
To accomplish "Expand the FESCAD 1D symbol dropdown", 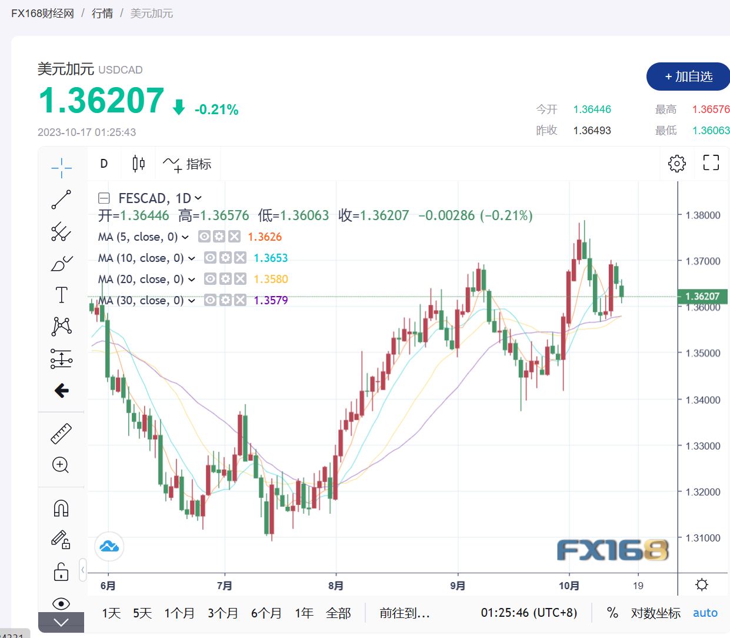I will (x=198, y=198).
